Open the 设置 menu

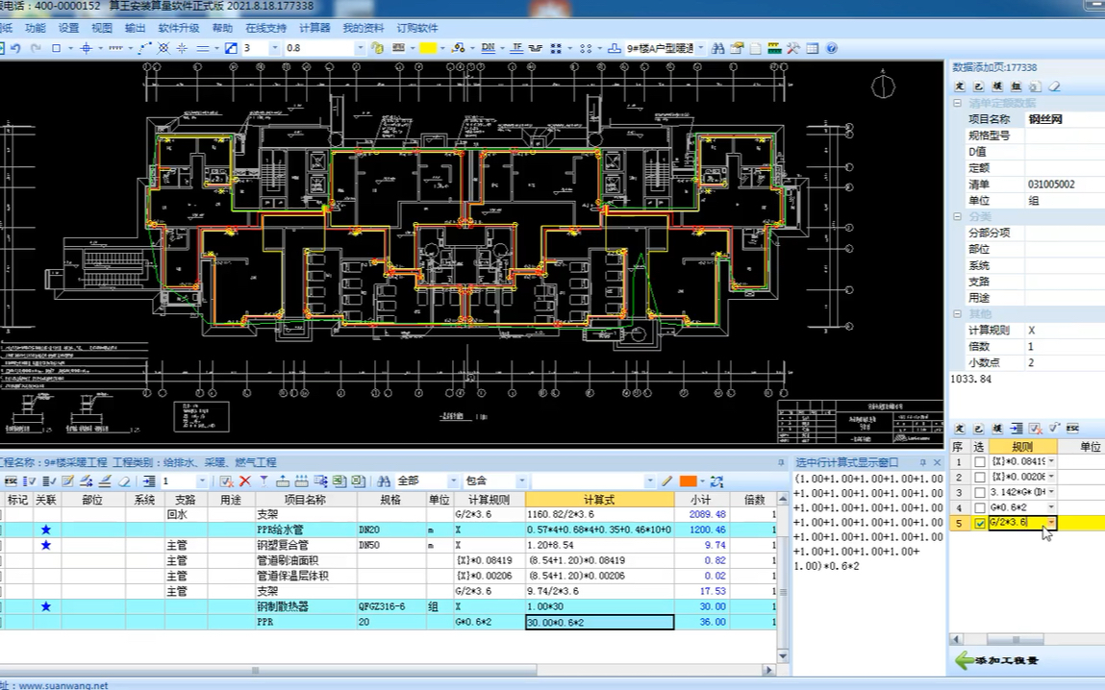point(68,28)
